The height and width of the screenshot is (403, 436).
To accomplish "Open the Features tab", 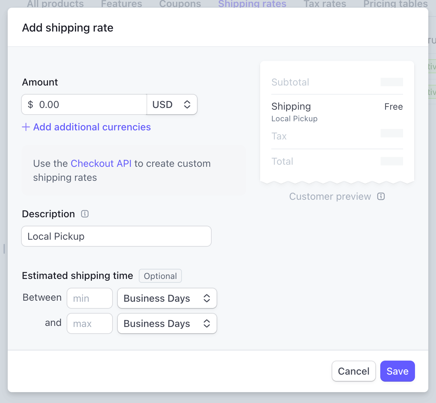I will click(121, 4).
